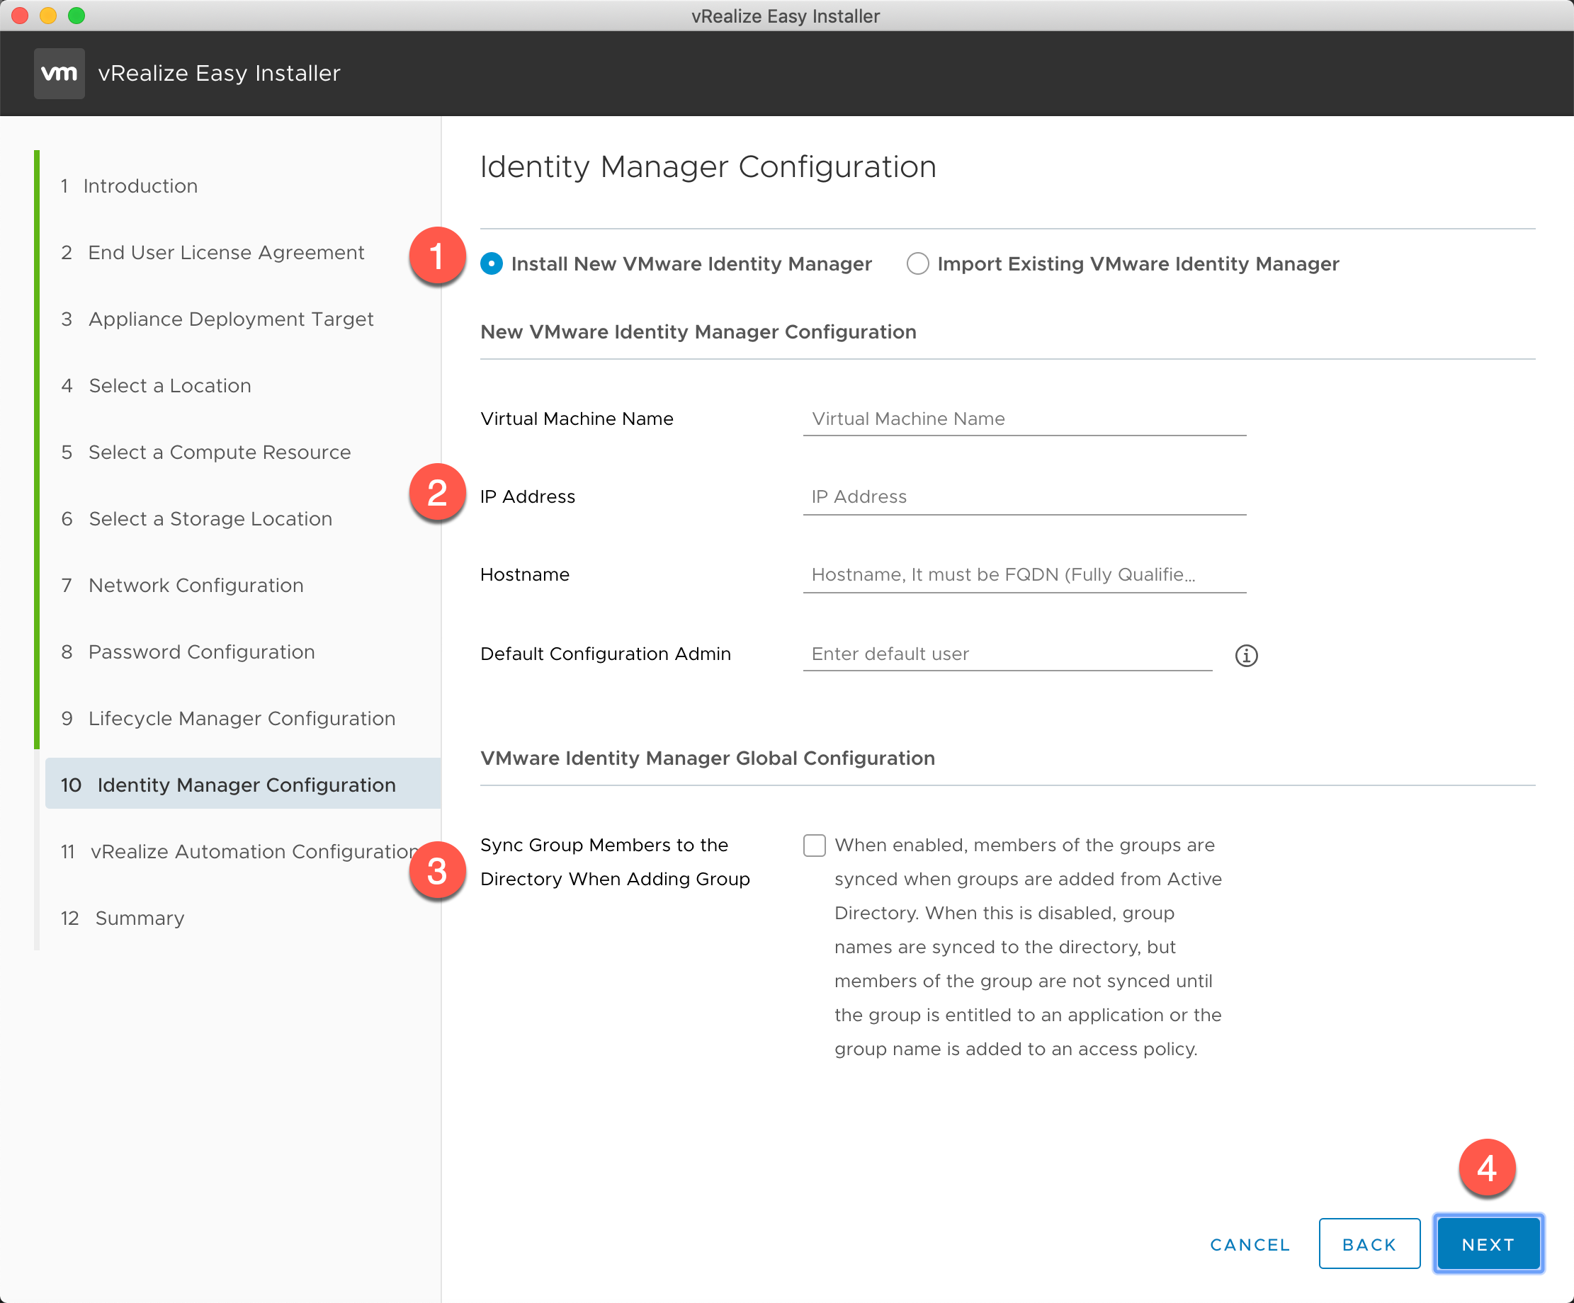Click the Sync Group Members label text
The image size is (1574, 1303).
tap(615, 862)
